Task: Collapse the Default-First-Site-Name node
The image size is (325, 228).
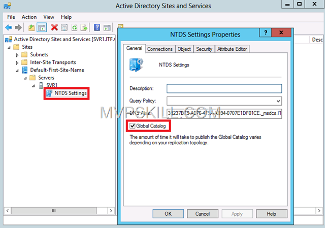Action: (18, 70)
